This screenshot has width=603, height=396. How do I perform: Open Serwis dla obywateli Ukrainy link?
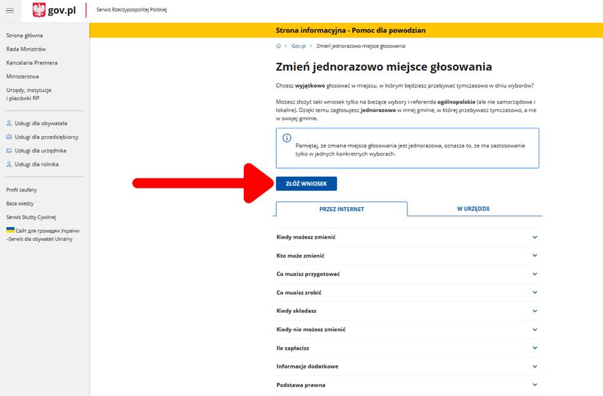[x=43, y=235]
